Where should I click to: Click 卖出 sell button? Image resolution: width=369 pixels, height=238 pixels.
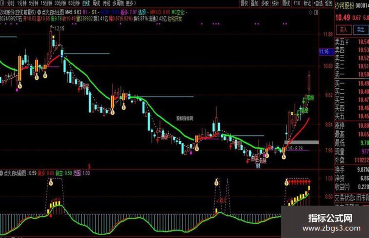[361, 29]
